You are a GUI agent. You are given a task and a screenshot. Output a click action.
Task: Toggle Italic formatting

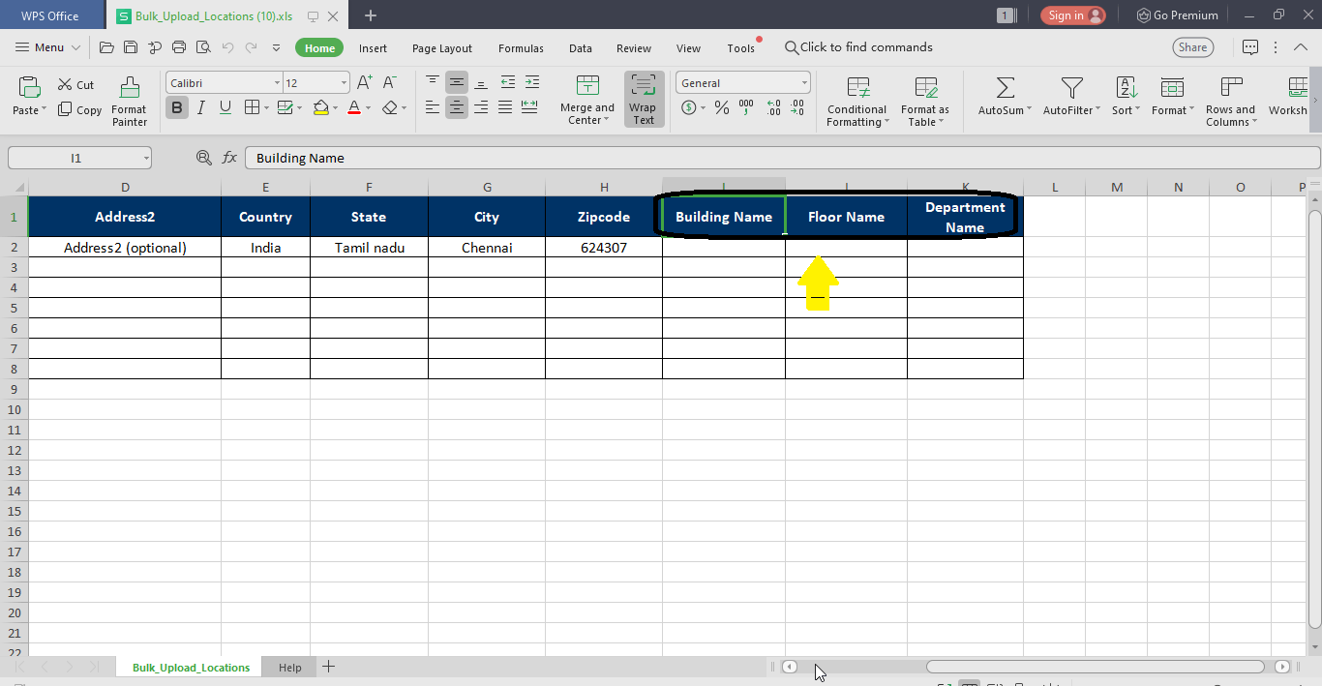point(201,107)
